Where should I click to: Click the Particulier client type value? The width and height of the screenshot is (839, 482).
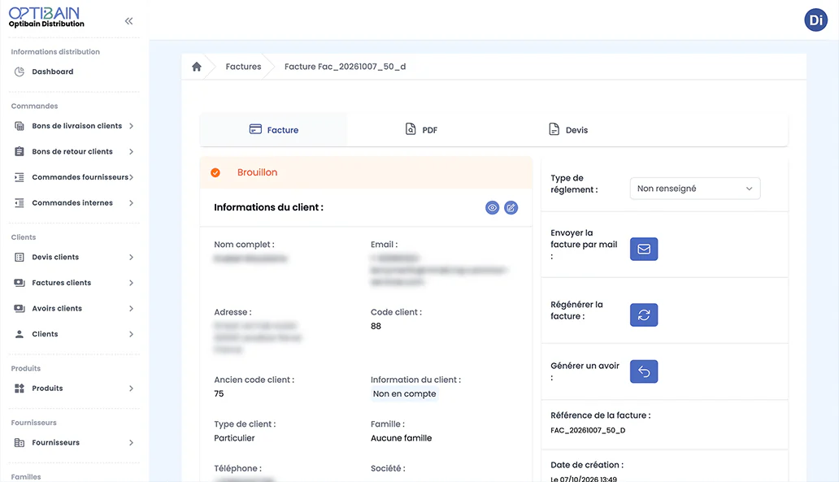click(x=234, y=438)
